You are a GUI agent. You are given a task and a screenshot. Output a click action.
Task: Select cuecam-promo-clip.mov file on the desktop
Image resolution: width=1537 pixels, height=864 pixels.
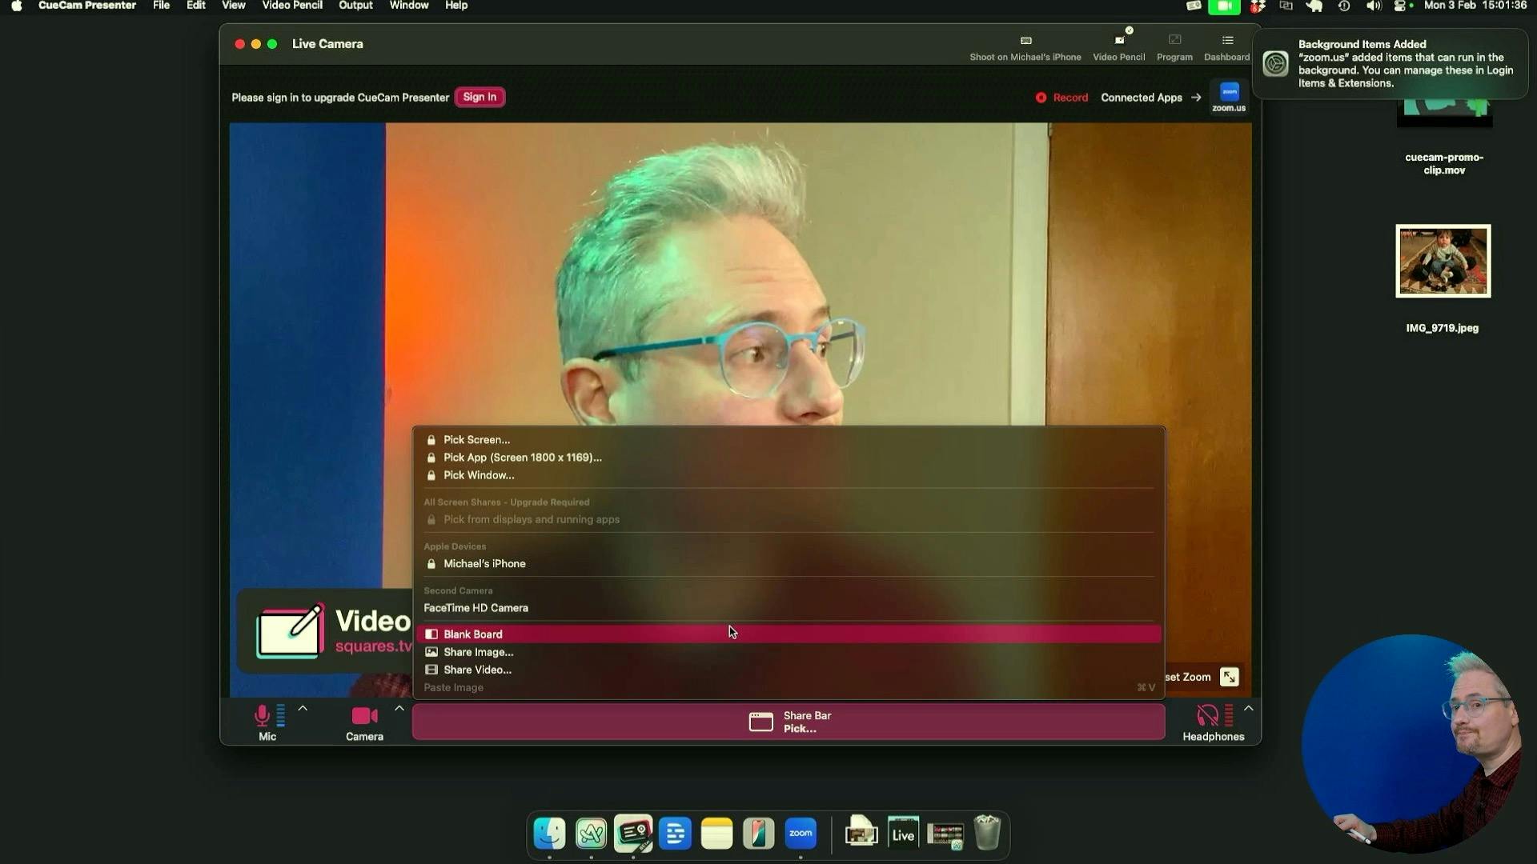(1444, 136)
